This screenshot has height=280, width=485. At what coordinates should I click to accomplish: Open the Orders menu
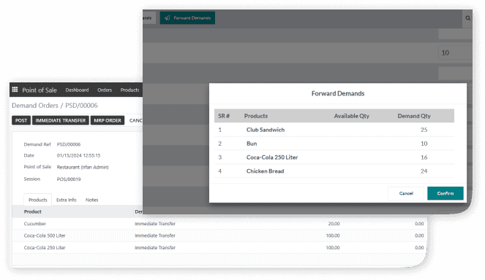105,90
